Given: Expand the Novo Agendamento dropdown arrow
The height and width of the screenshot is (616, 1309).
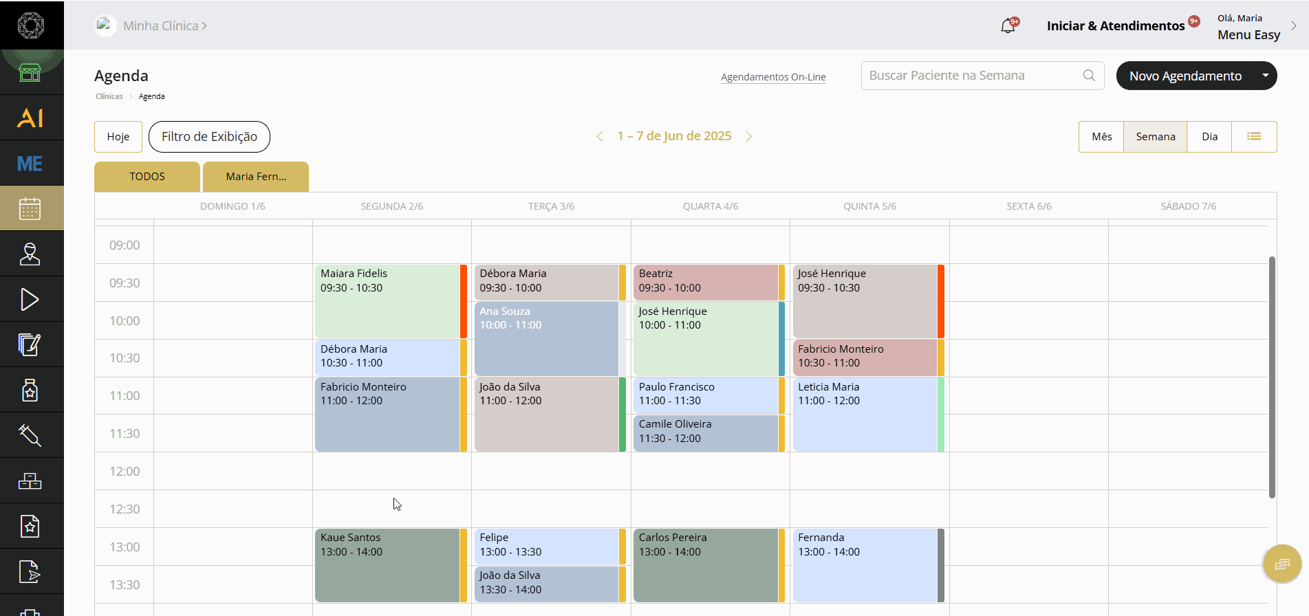Looking at the screenshot, I should tap(1265, 76).
